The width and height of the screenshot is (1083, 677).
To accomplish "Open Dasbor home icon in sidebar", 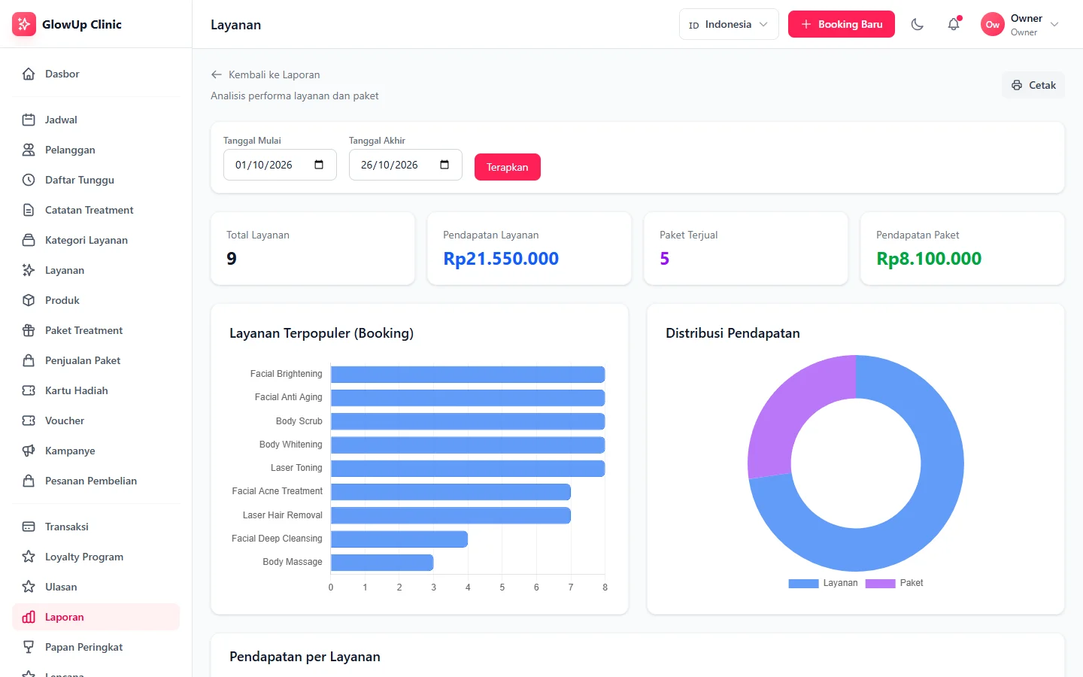I will [29, 74].
